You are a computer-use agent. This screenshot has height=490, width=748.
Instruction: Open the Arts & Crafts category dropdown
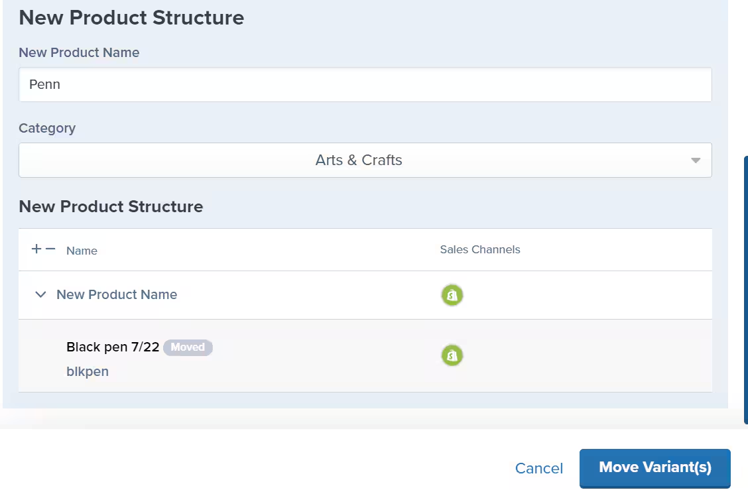[365, 160]
